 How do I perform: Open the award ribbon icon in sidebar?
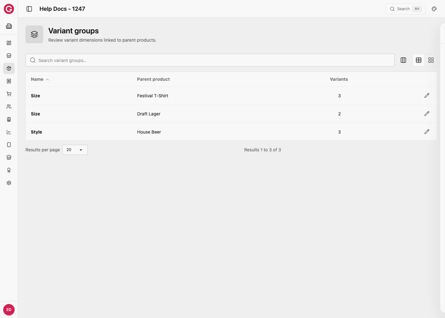click(x=9, y=170)
